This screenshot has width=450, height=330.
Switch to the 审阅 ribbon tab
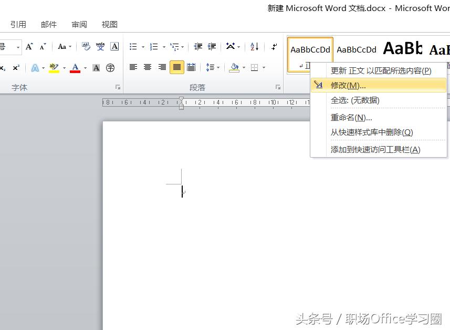[79, 24]
